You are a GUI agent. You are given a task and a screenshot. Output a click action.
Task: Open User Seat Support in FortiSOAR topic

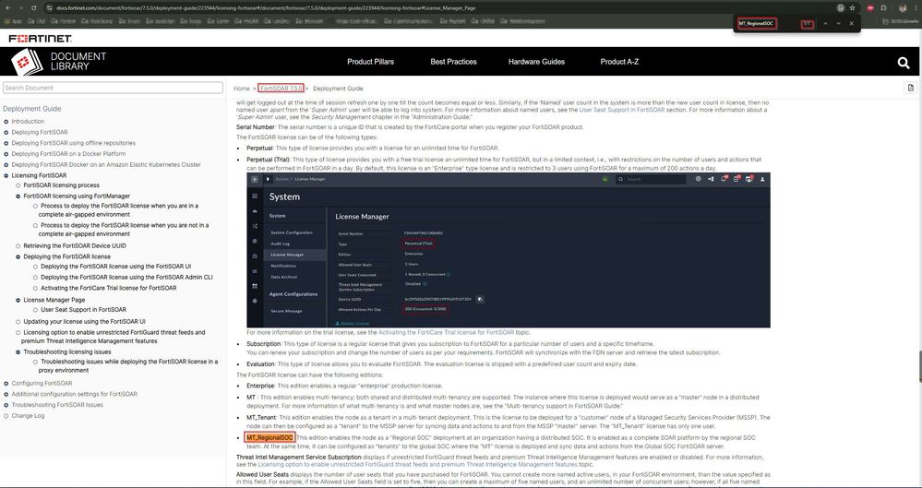point(83,309)
